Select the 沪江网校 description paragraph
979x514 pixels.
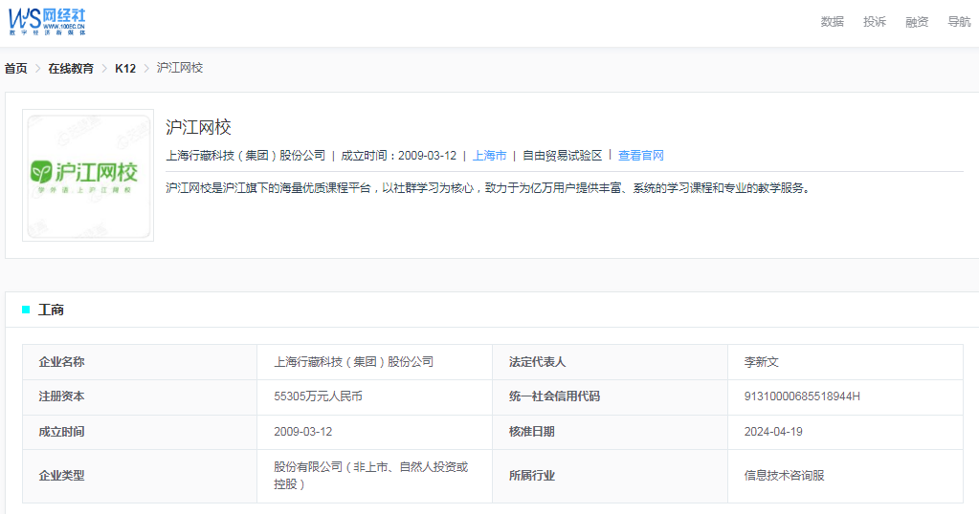pyautogui.click(x=490, y=188)
